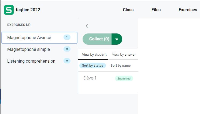
Task: Click the Magnétophone Avancé count badge
Action: point(67,37)
